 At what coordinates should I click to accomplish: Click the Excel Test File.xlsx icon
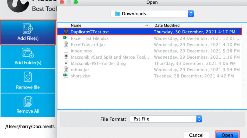(66, 38)
